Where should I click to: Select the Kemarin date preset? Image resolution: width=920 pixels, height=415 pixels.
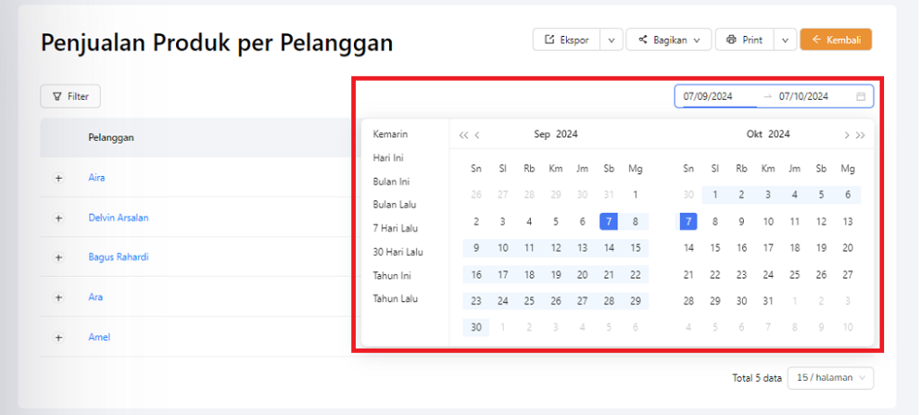coord(390,135)
